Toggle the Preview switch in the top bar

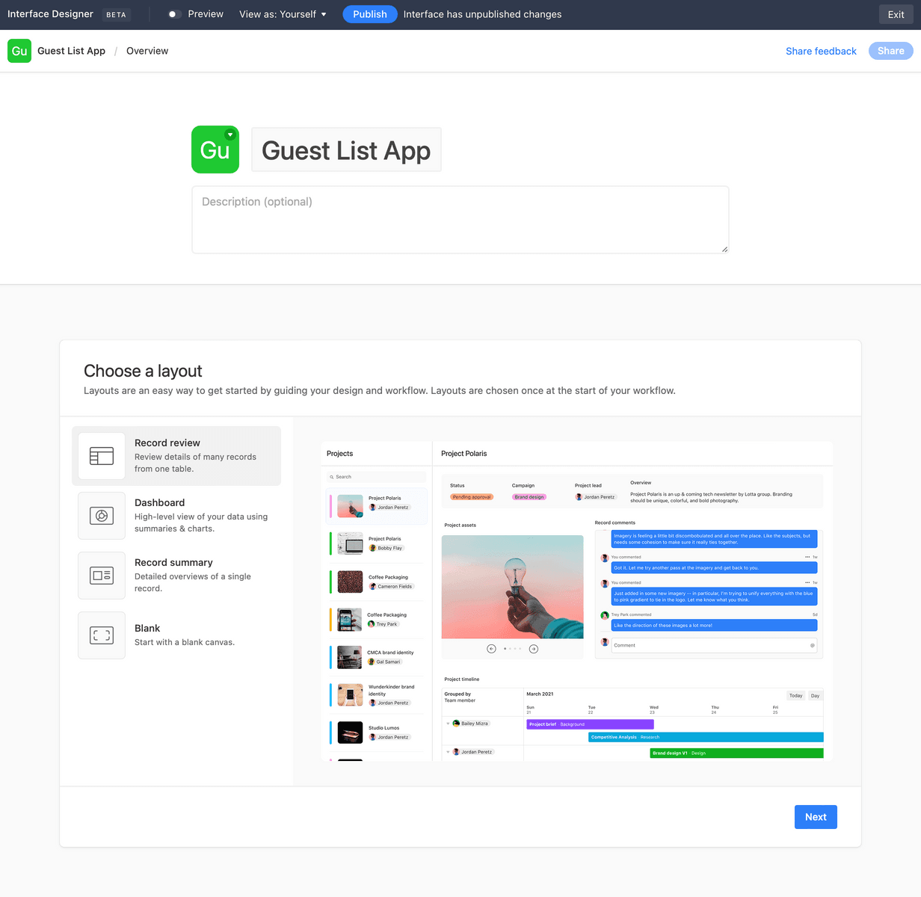(x=173, y=13)
